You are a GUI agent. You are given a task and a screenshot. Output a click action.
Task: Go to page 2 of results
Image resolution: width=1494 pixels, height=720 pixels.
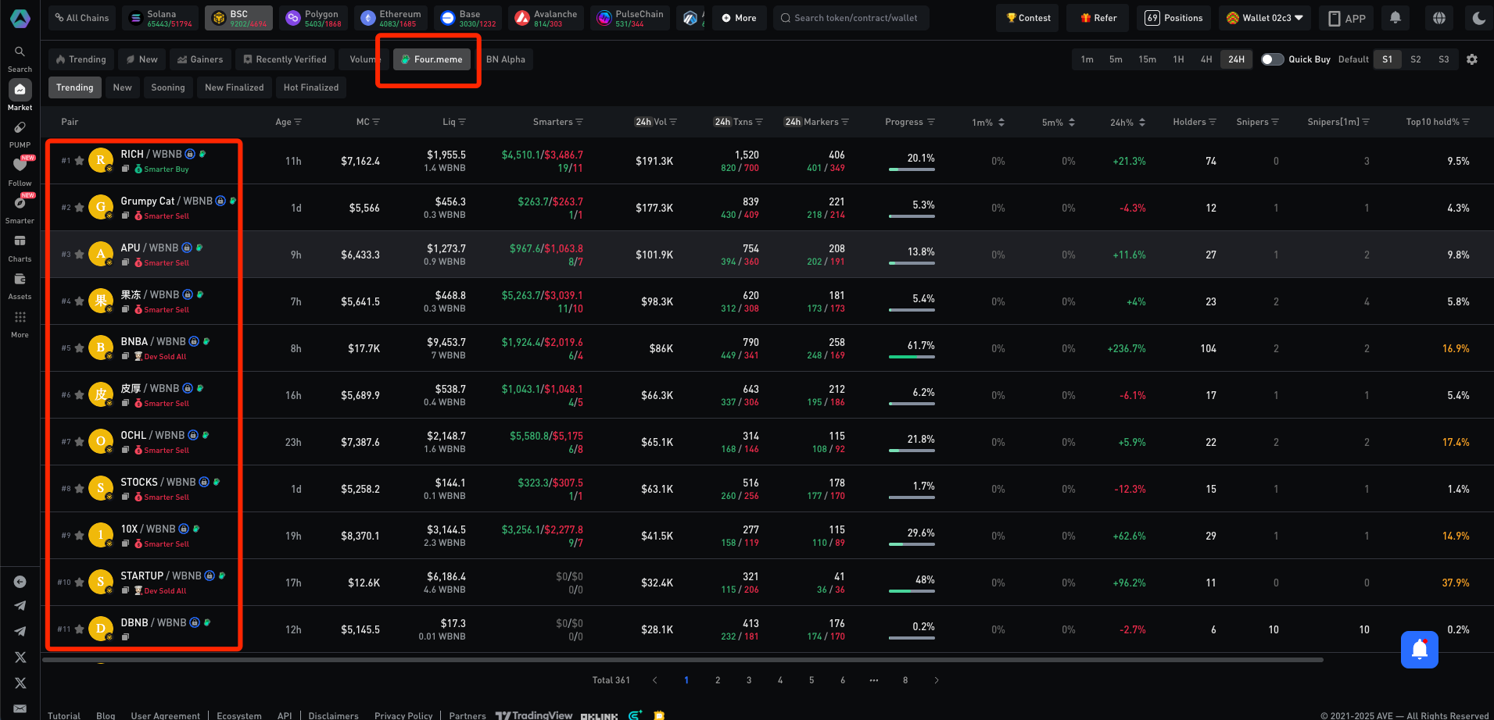[718, 680]
